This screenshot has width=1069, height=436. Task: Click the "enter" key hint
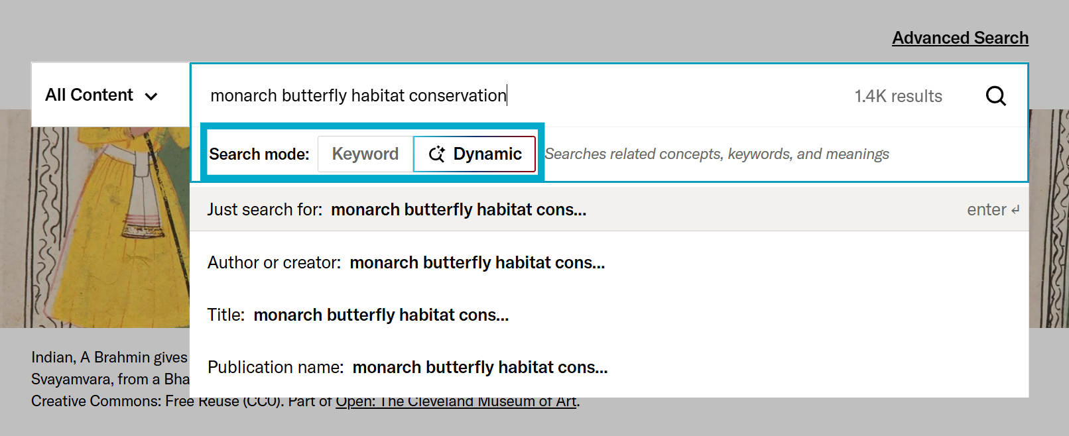point(993,209)
